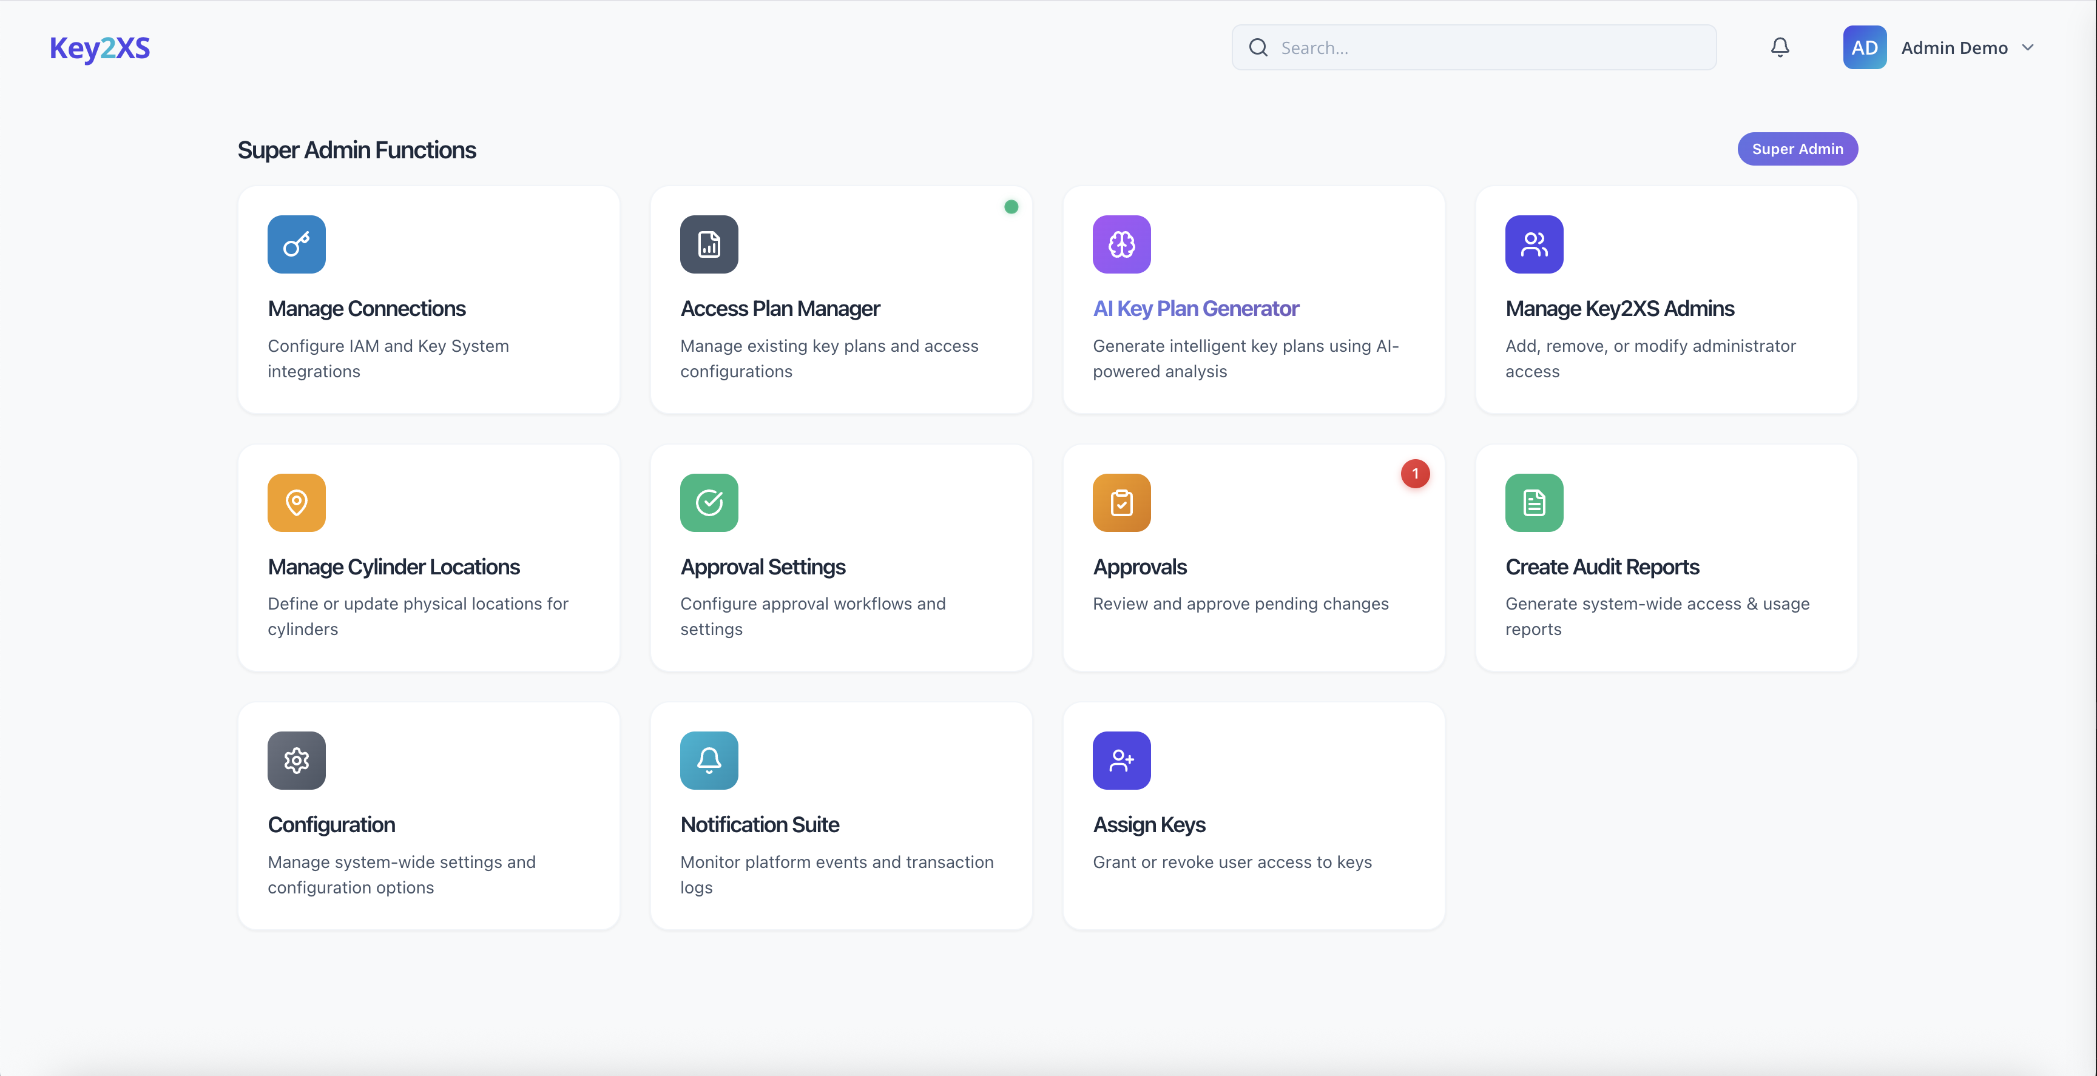
Task: Click the Access Plan Manager document icon
Action: click(709, 244)
